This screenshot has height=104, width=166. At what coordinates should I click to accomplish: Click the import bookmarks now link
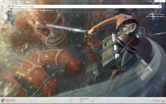tap(60, 10)
